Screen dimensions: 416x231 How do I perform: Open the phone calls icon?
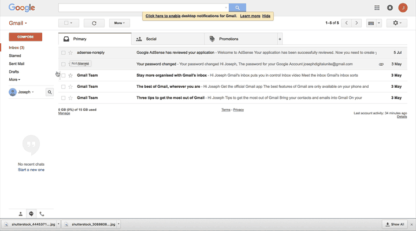pyautogui.click(x=42, y=214)
